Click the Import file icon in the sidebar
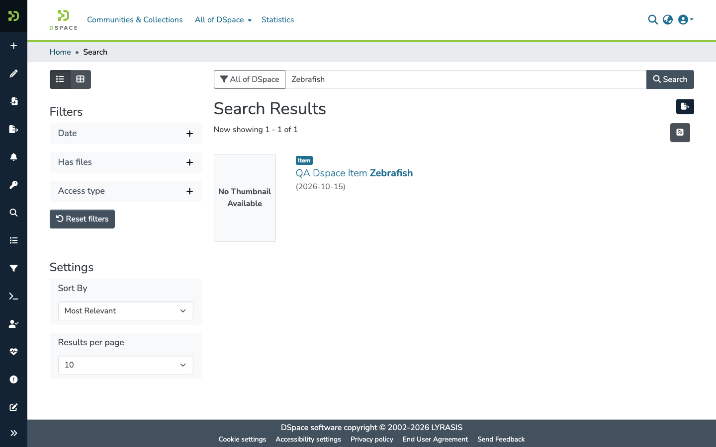The image size is (716, 447). 13,101
